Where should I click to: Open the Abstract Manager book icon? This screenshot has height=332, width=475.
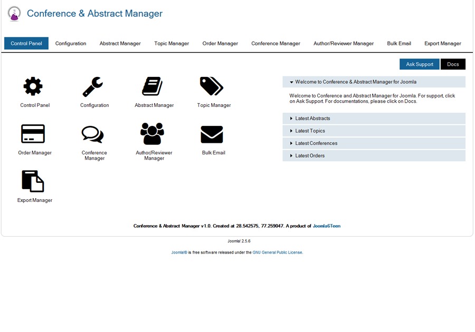click(x=153, y=86)
